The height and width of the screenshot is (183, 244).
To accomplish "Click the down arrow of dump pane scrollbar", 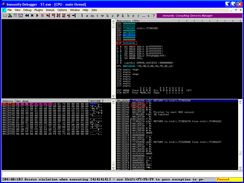I will [113, 168].
